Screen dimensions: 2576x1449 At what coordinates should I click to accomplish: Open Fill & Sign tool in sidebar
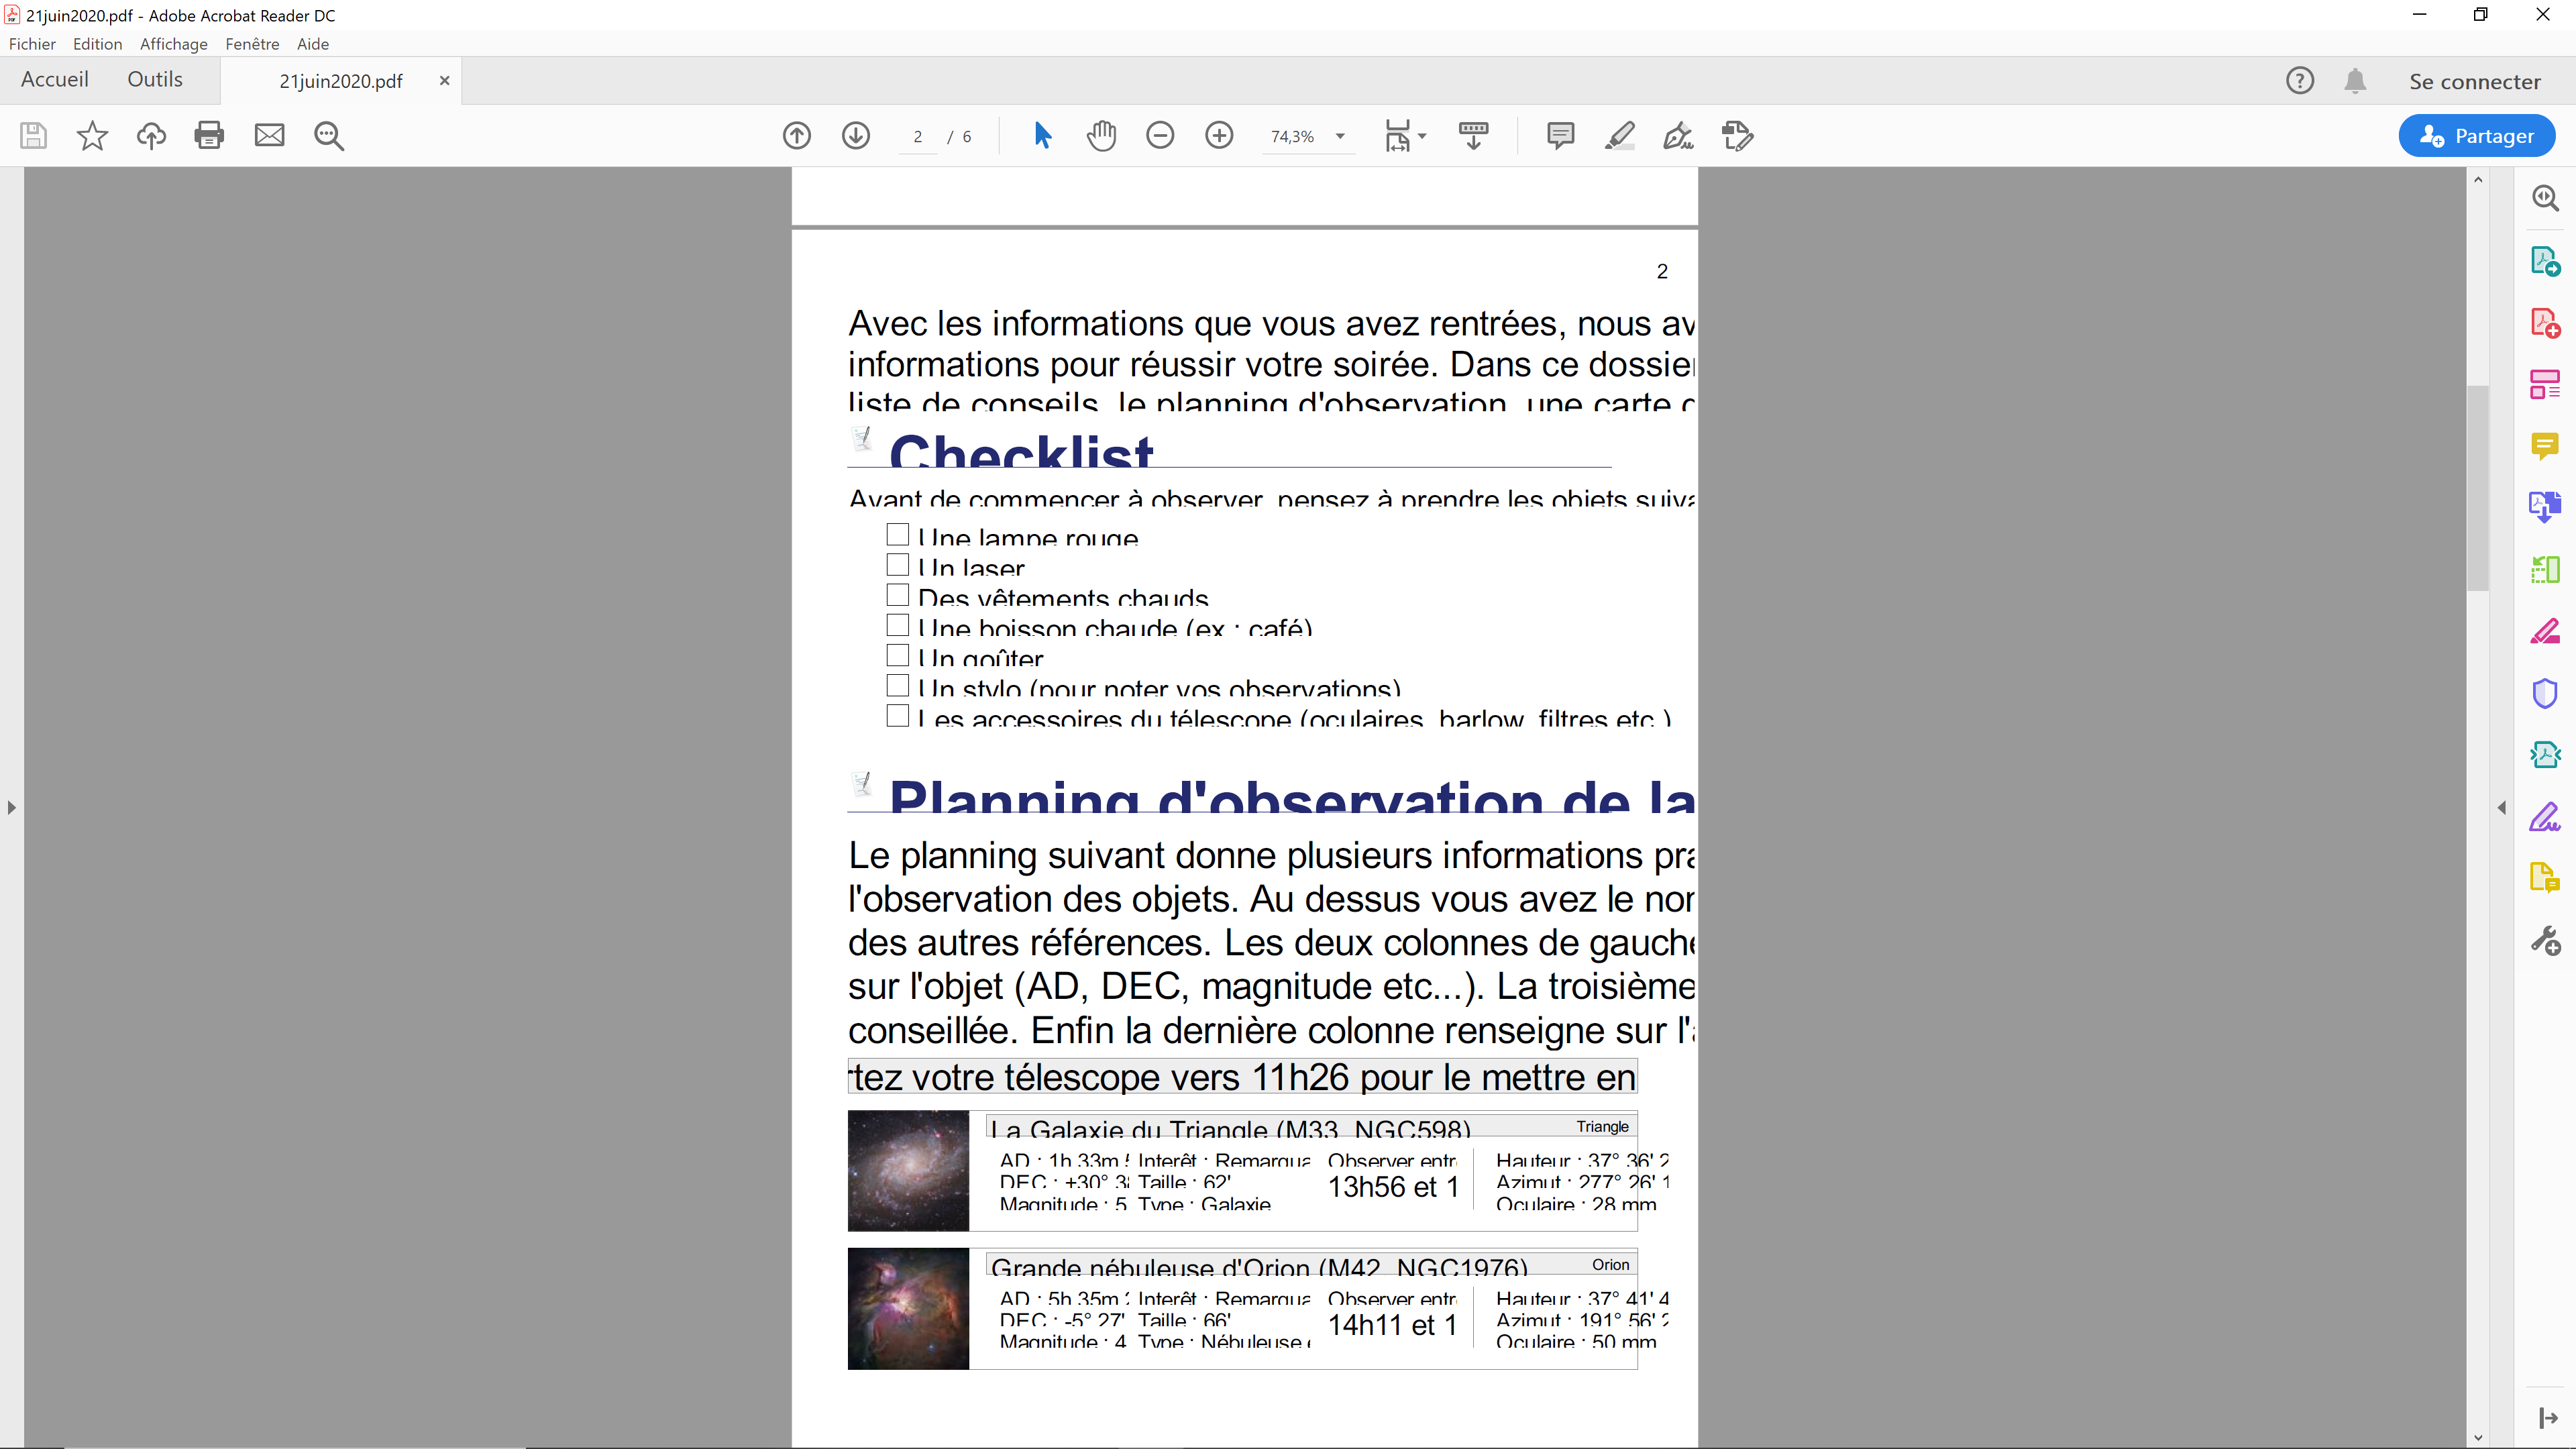coord(2545,818)
